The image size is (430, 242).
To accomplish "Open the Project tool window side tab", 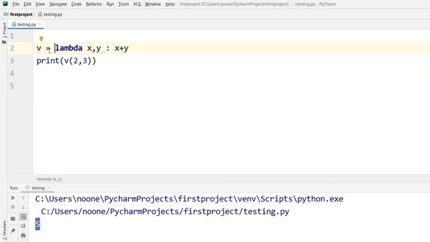I will coord(4,33).
